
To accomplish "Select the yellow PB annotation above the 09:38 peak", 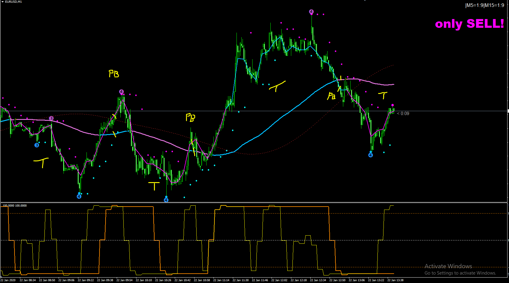I will (114, 74).
